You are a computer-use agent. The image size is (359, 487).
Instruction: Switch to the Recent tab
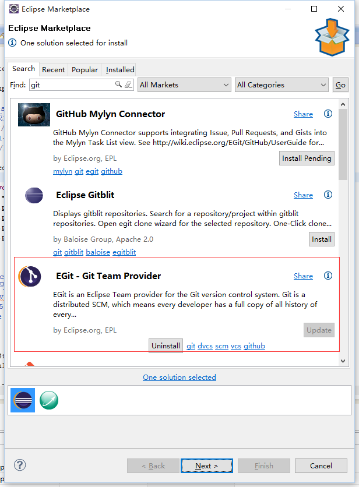point(54,69)
